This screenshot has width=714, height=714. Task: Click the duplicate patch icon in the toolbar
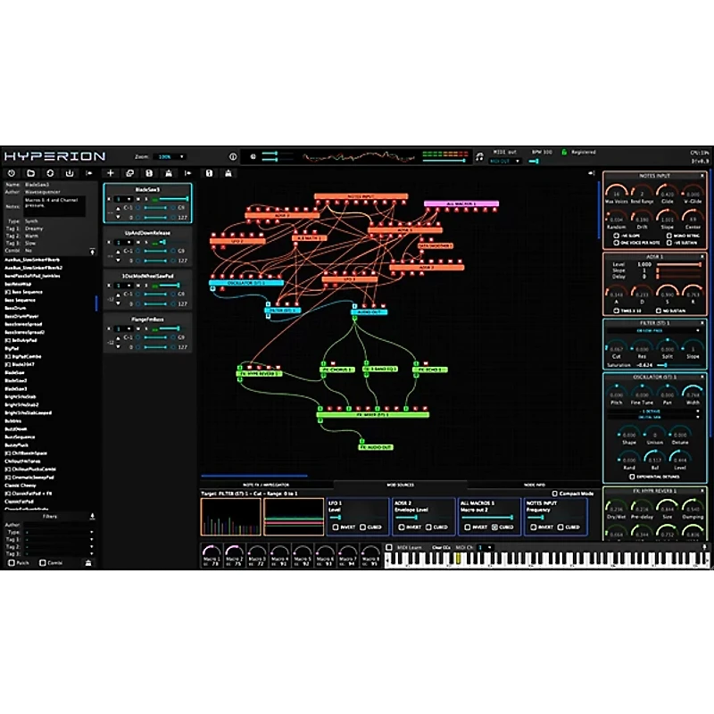coord(131,173)
